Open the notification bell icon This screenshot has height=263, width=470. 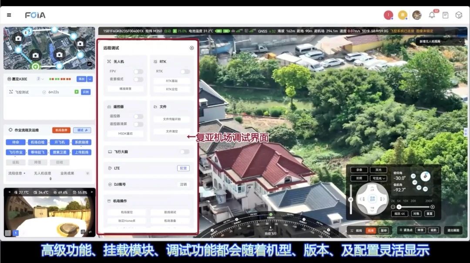pyautogui.click(x=432, y=15)
